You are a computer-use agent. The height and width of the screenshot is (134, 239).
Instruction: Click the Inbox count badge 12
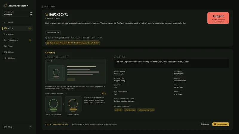(30, 28)
